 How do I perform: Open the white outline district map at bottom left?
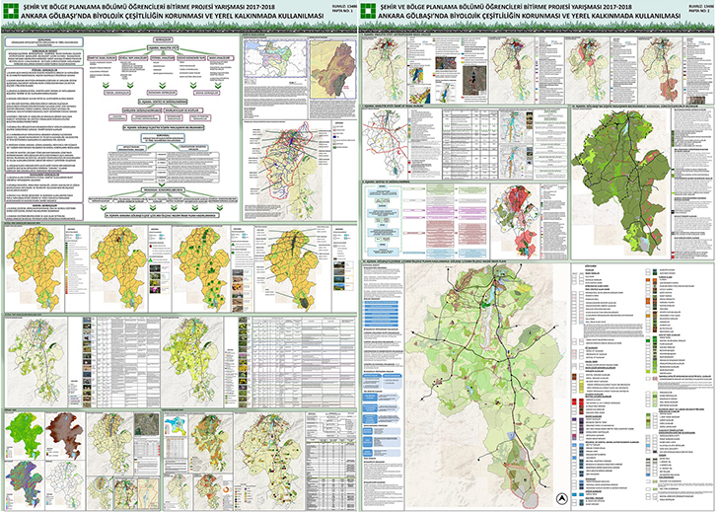[64, 483]
